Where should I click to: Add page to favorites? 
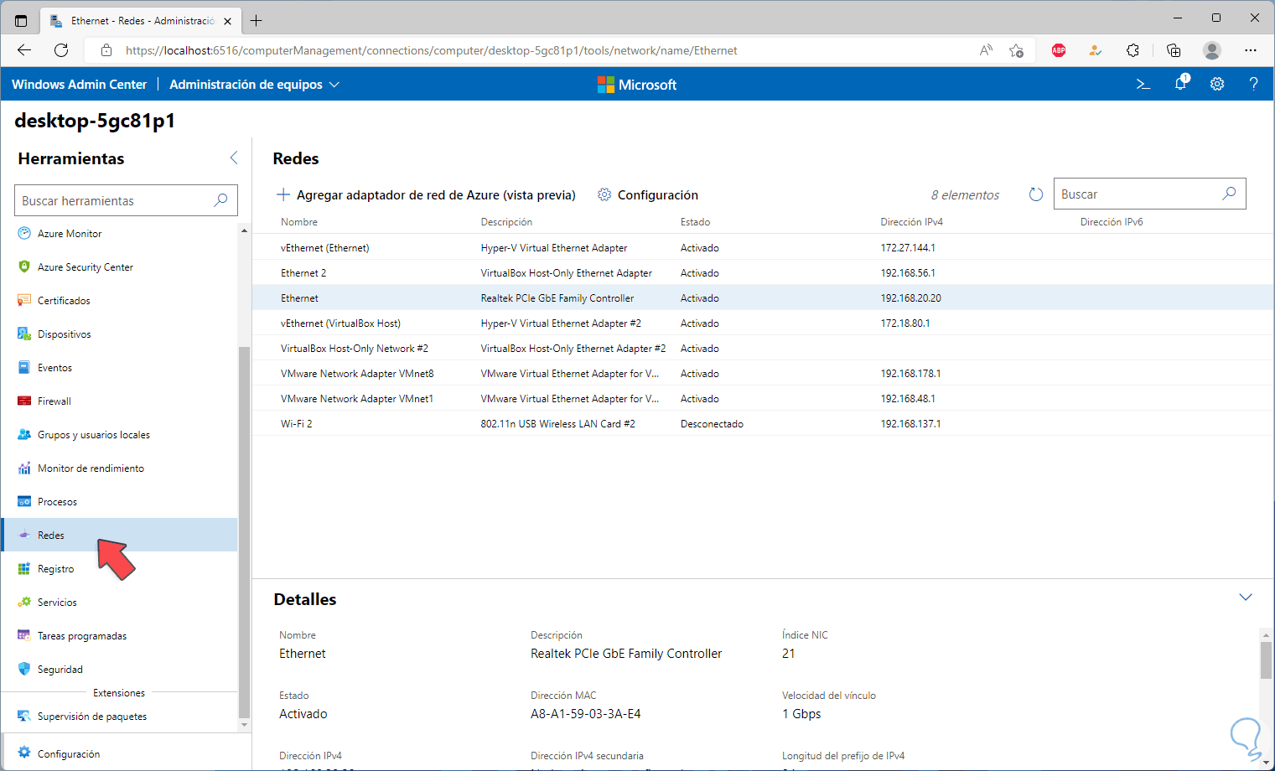tap(1016, 50)
